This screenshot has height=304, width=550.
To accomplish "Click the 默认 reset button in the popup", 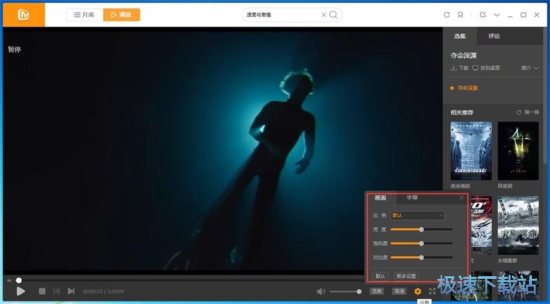I will coord(380,276).
